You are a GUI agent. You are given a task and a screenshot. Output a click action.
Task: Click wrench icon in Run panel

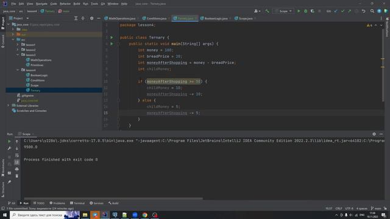[x=9, y=148]
